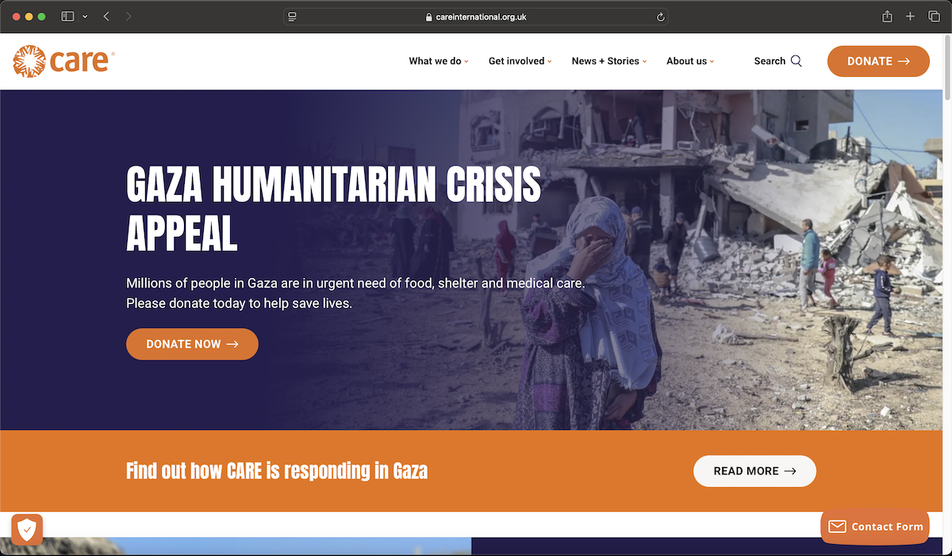952x556 pixels.
Task: Click the page settings icon in address bar
Action: coord(293,17)
